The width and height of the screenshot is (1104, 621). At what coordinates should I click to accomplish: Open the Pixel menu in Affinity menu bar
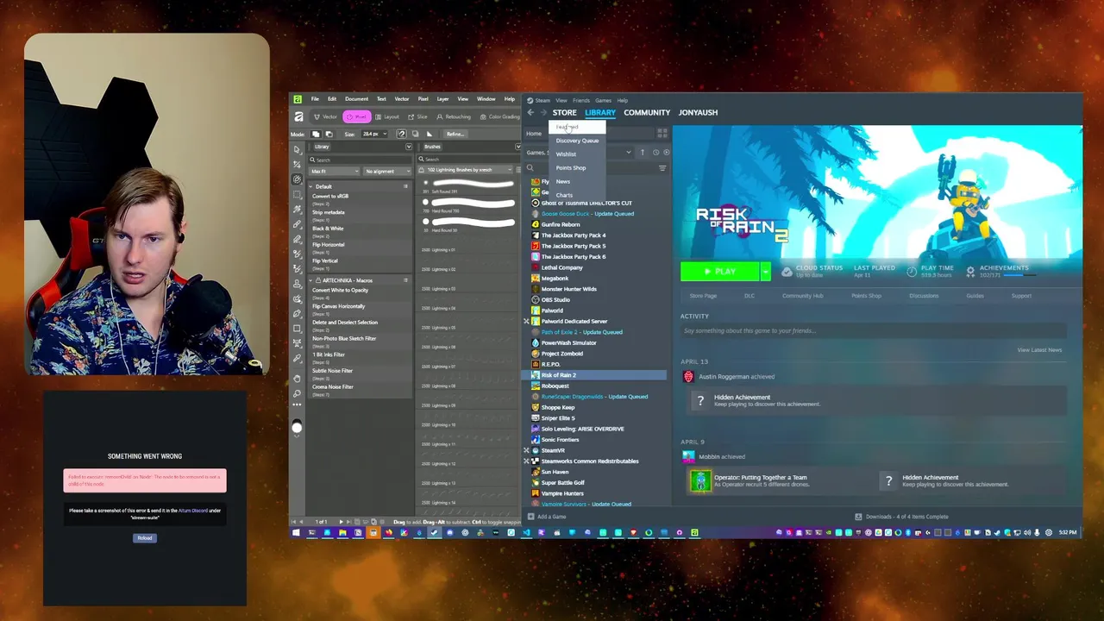[423, 99]
